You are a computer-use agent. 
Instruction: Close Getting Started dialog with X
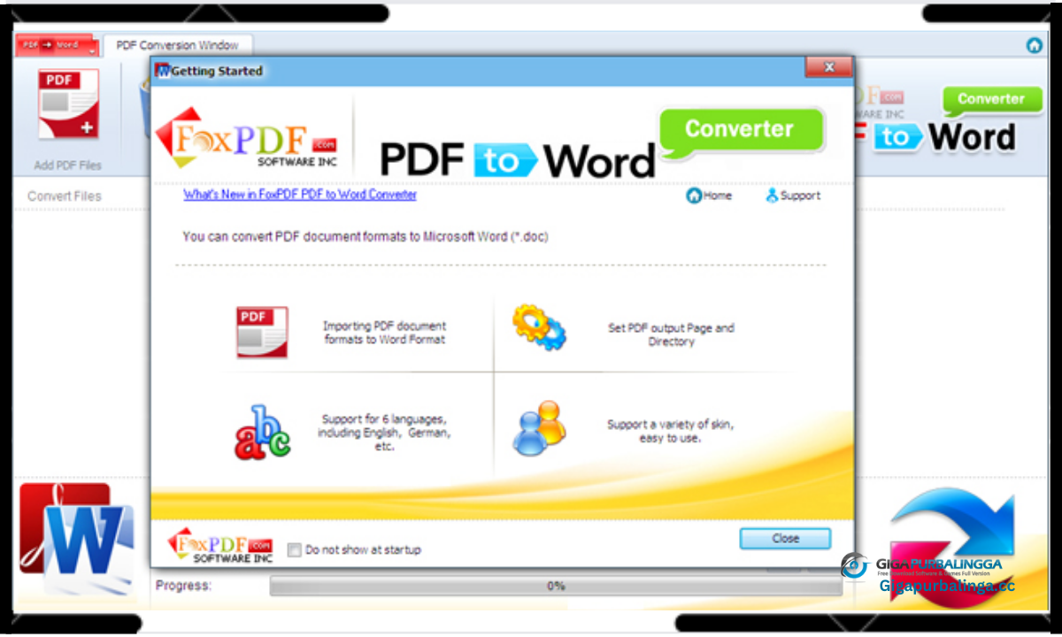[x=828, y=67]
